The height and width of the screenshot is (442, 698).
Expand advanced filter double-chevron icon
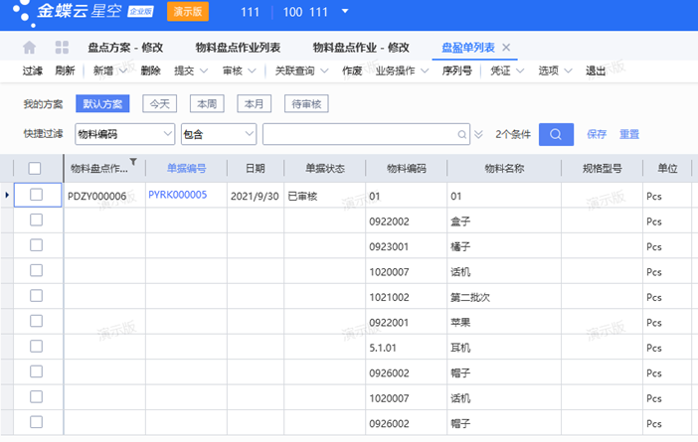tap(479, 134)
